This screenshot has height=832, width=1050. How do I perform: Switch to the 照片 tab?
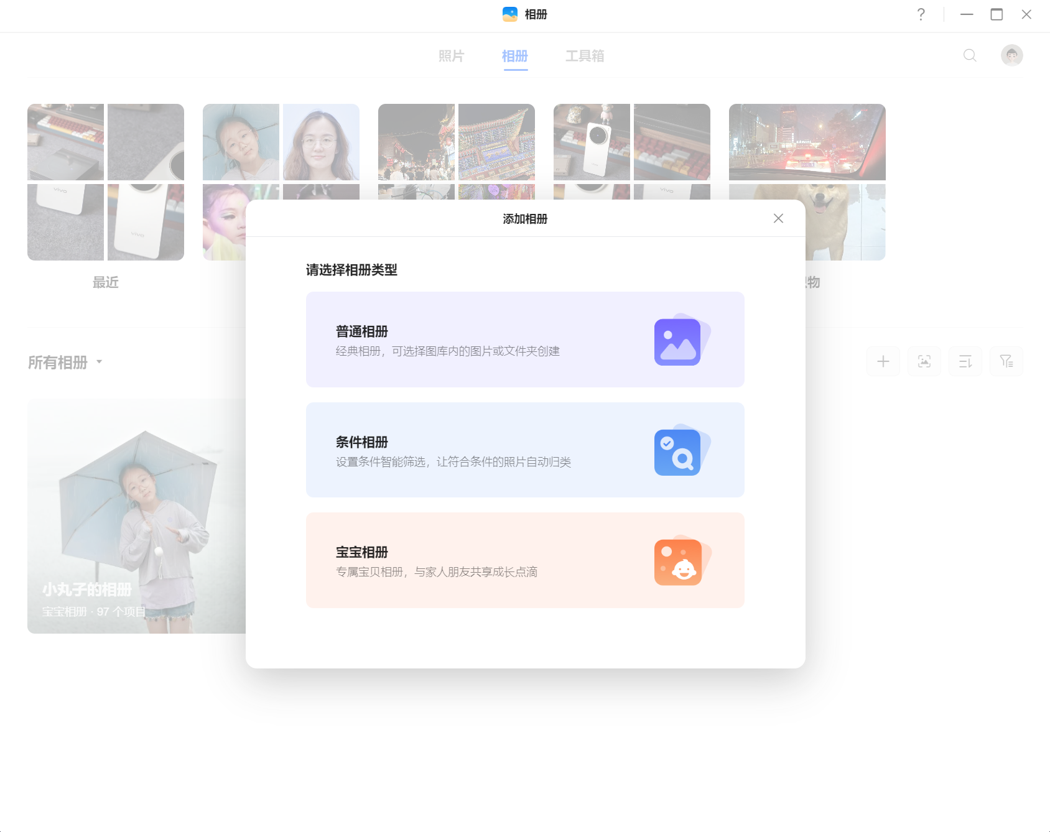coord(451,56)
